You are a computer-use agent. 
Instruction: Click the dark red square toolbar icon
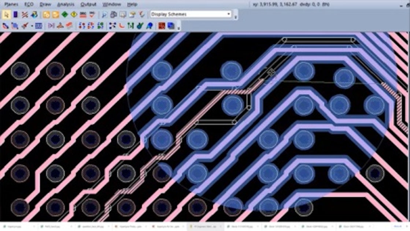tap(162, 26)
